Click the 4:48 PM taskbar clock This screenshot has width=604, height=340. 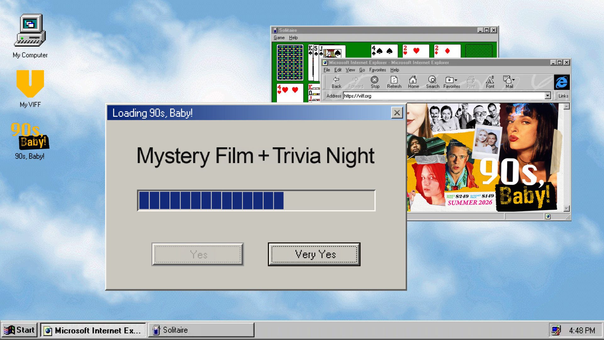[x=582, y=331]
